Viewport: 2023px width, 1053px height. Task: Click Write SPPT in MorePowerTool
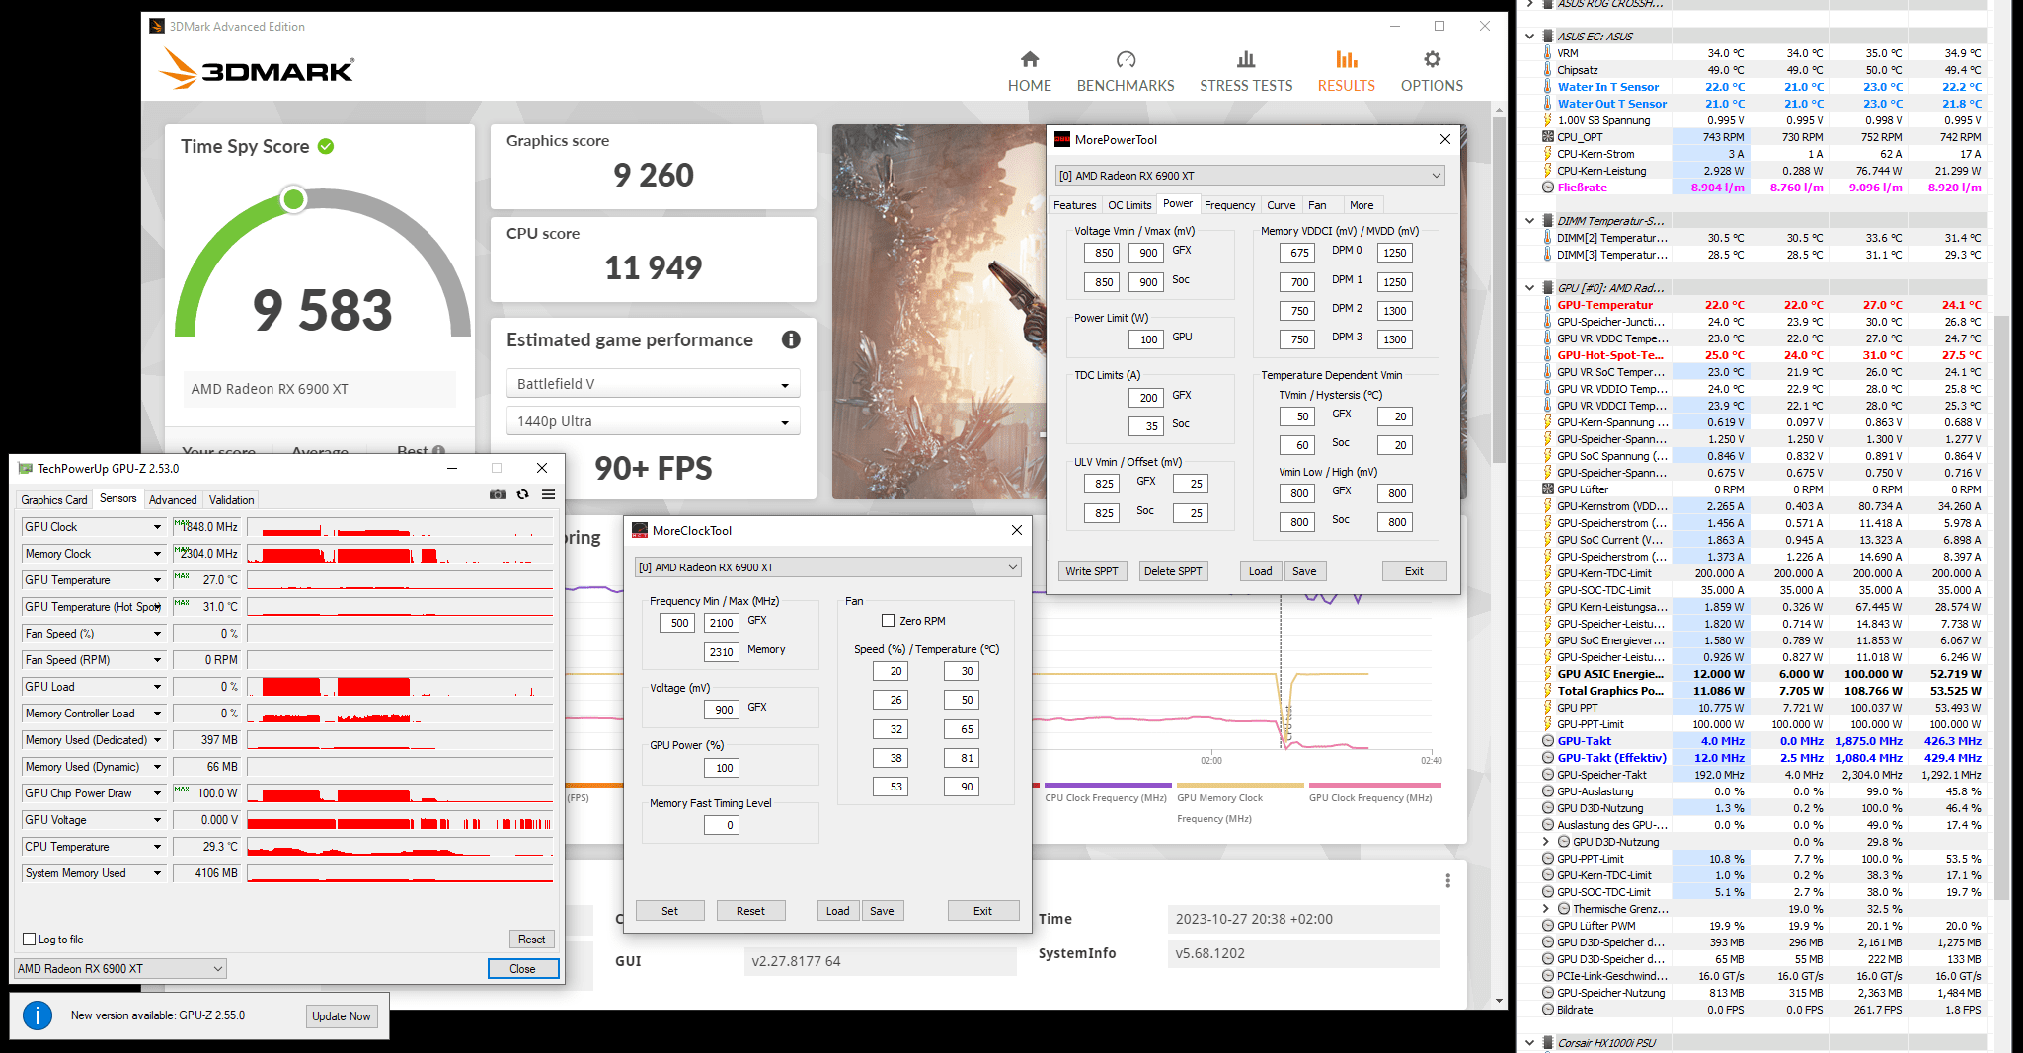(1092, 571)
